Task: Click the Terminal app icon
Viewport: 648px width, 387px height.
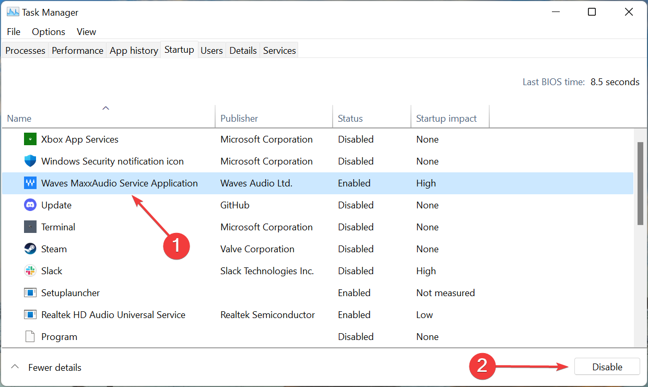Action: [30, 227]
